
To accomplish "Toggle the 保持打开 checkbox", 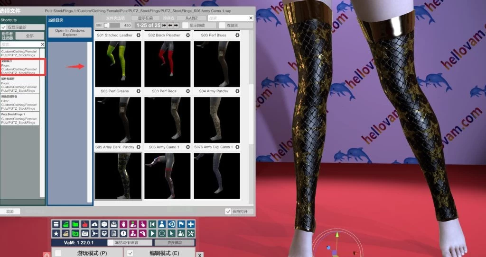I will 228,212.
